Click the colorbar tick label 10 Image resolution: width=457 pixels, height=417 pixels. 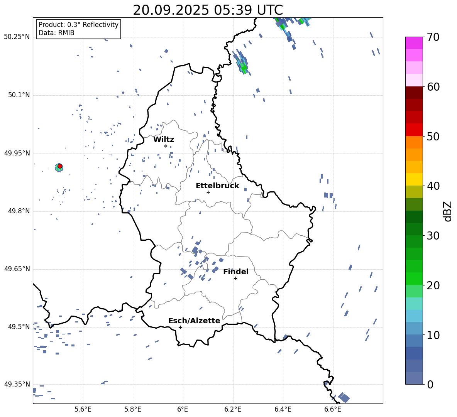pyautogui.click(x=433, y=335)
